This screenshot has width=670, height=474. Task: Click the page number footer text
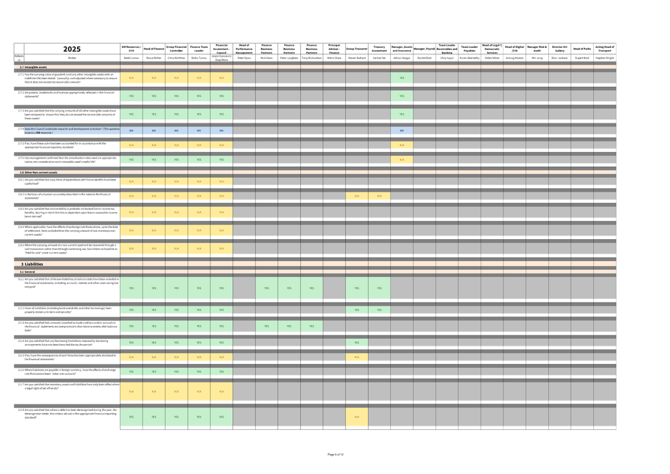coord(335,454)
